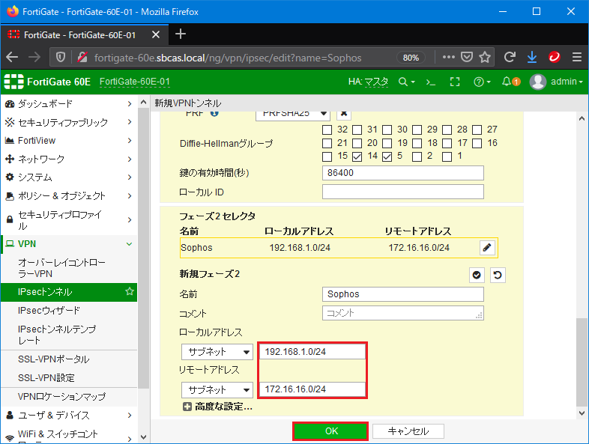
Task: Click the Firefox forward arrow
Action: tap(34, 58)
